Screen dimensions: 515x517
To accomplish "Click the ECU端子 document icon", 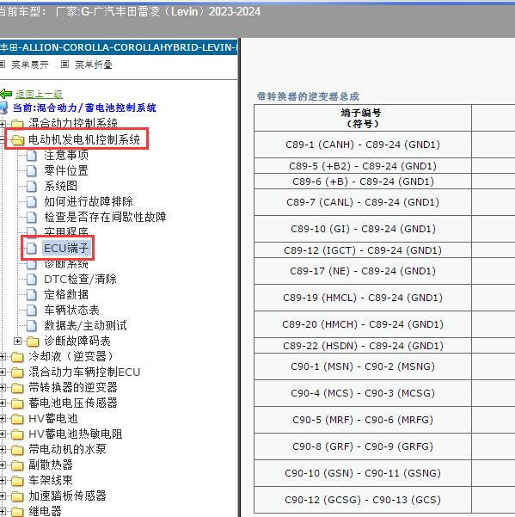I will [x=32, y=249].
